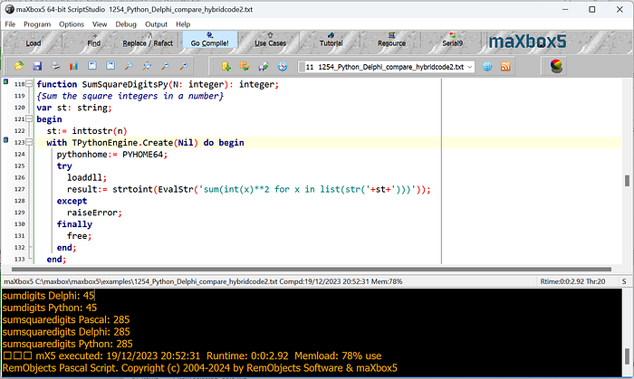Open the File menu
Viewport: 634px width, 379px height.
(10, 24)
